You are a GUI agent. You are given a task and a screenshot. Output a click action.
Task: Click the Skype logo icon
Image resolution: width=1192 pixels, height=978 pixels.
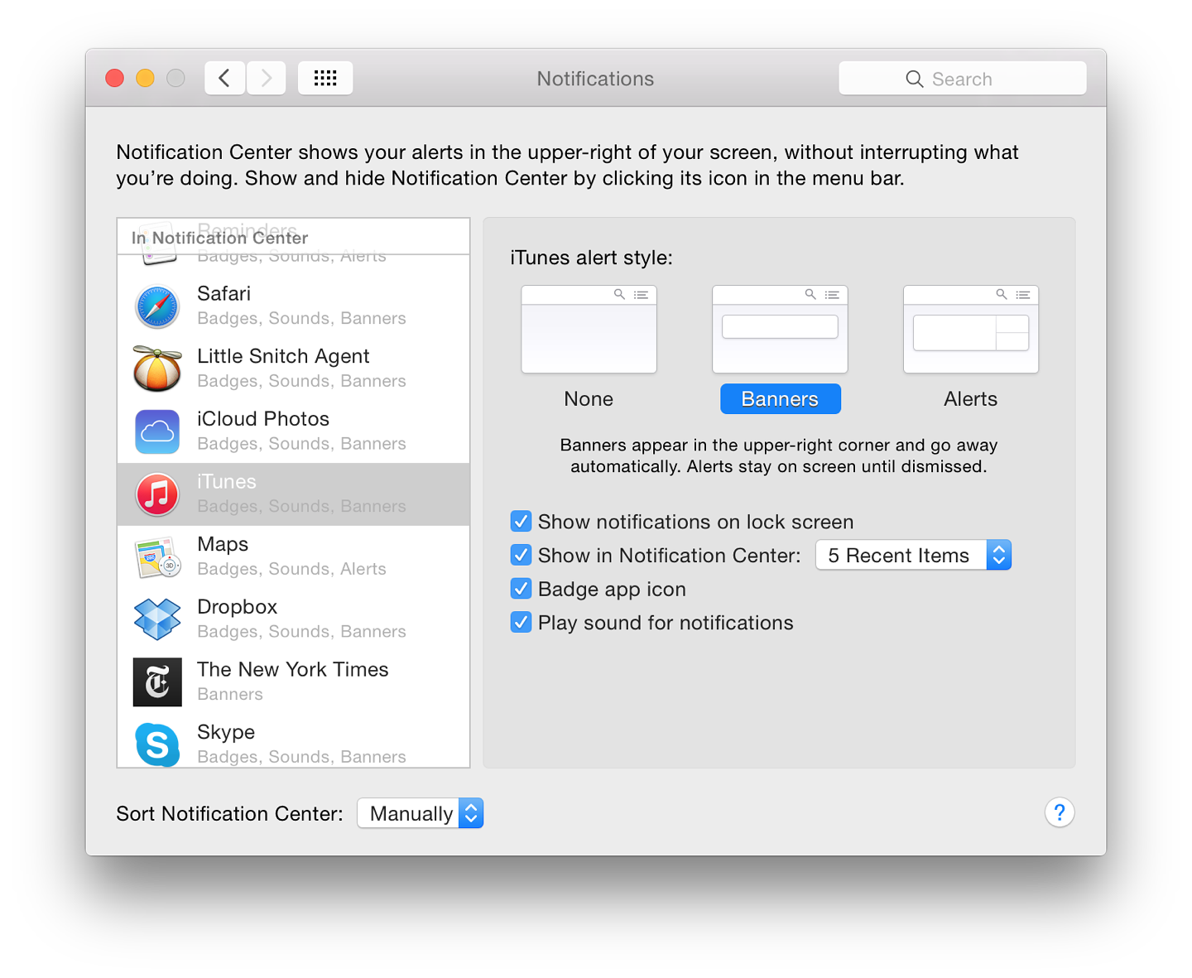(x=157, y=744)
